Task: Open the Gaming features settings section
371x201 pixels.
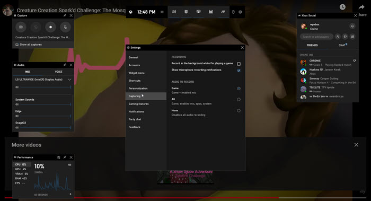Action: point(146,104)
